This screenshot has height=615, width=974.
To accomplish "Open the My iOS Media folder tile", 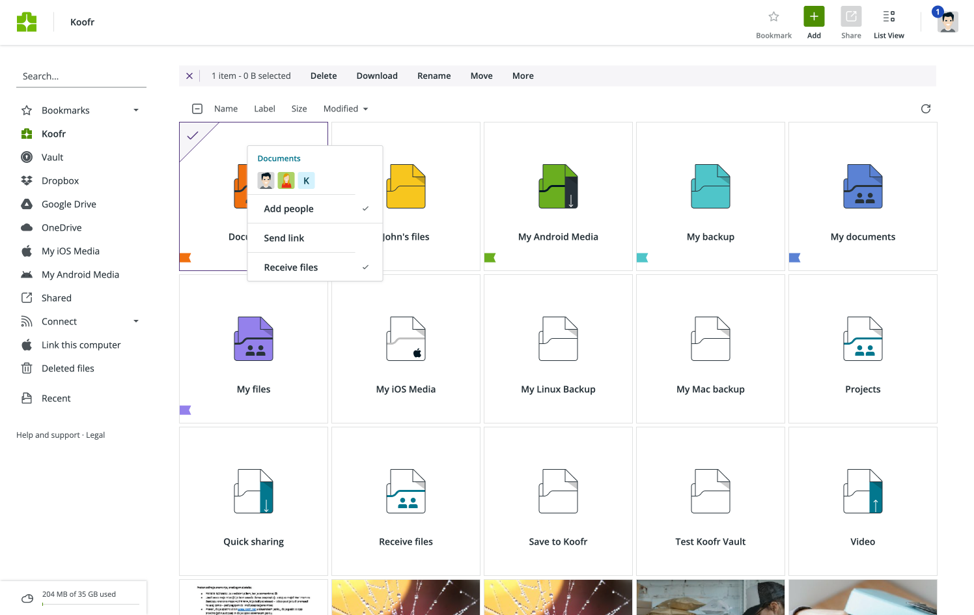I will (x=406, y=349).
